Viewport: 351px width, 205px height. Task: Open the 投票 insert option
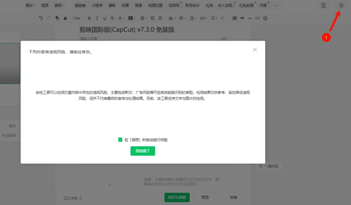(x=125, y=6)
